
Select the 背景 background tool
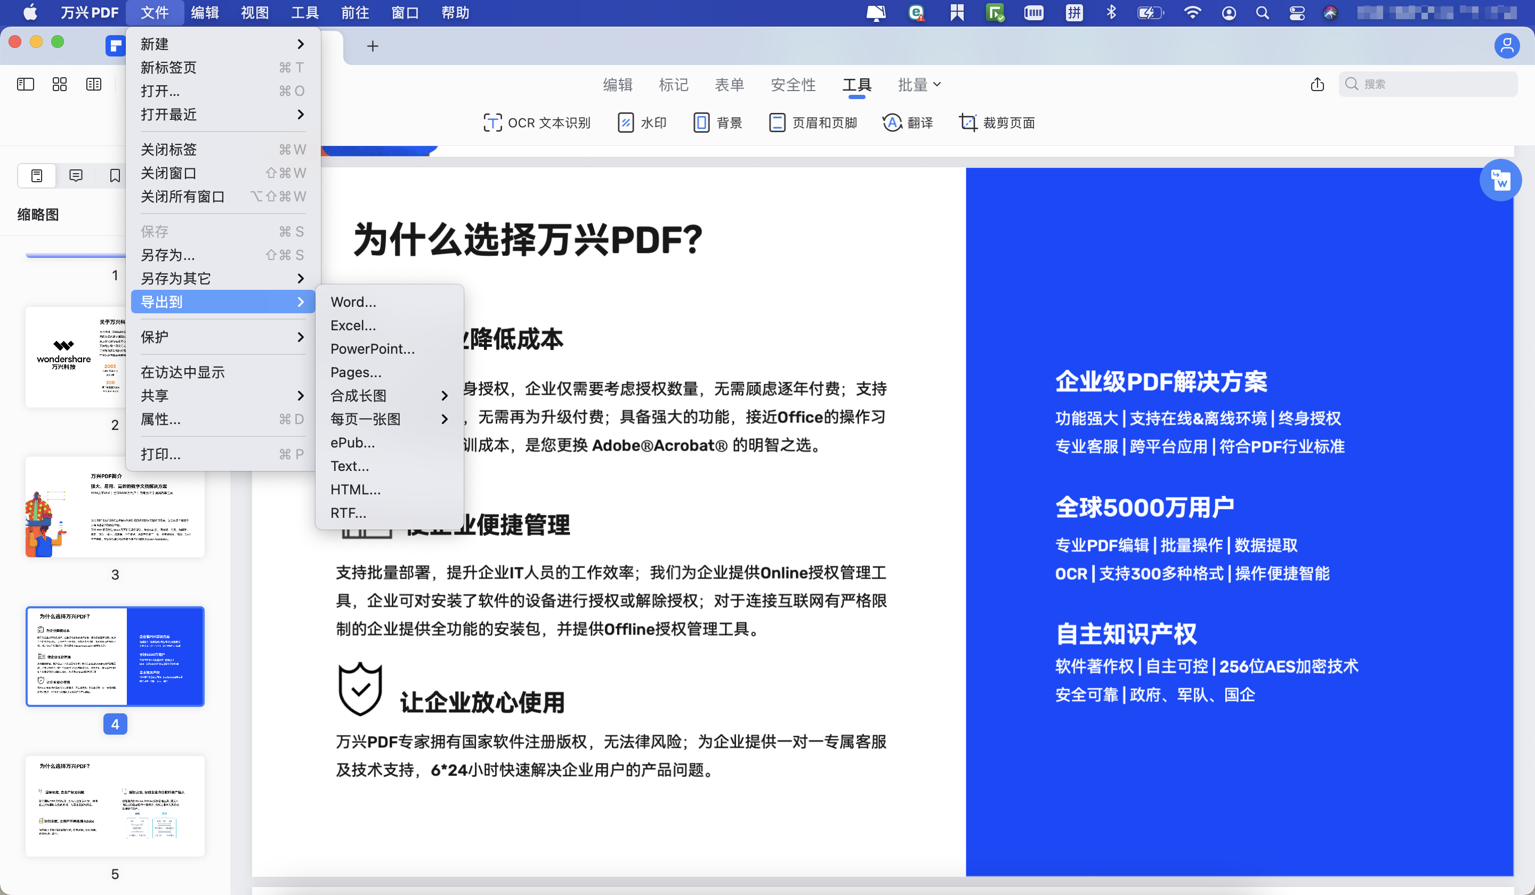tap(718, 123)
